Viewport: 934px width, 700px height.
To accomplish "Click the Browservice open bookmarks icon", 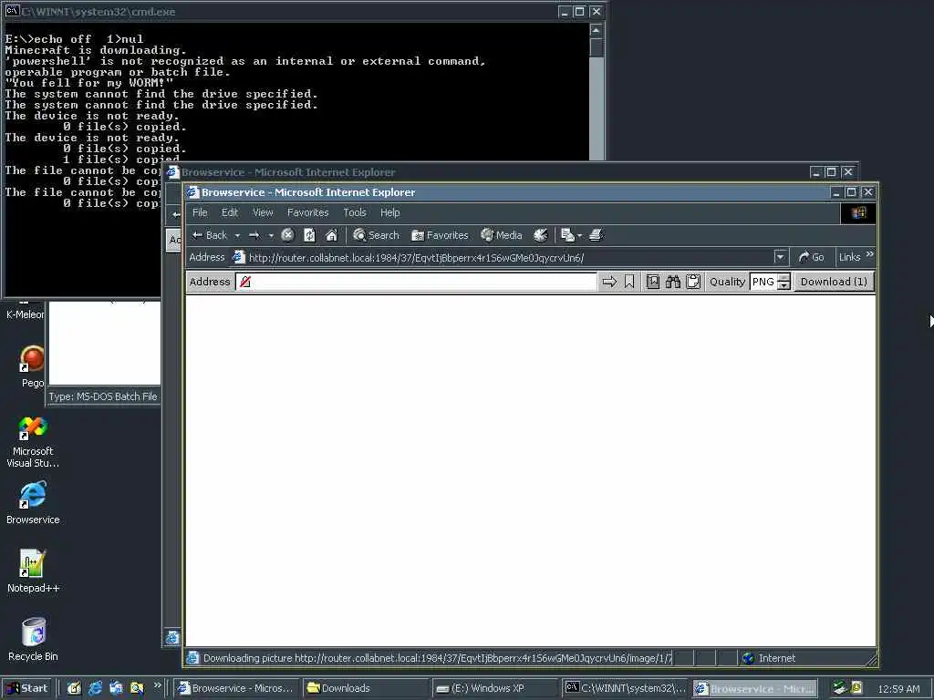I will 653,282.
